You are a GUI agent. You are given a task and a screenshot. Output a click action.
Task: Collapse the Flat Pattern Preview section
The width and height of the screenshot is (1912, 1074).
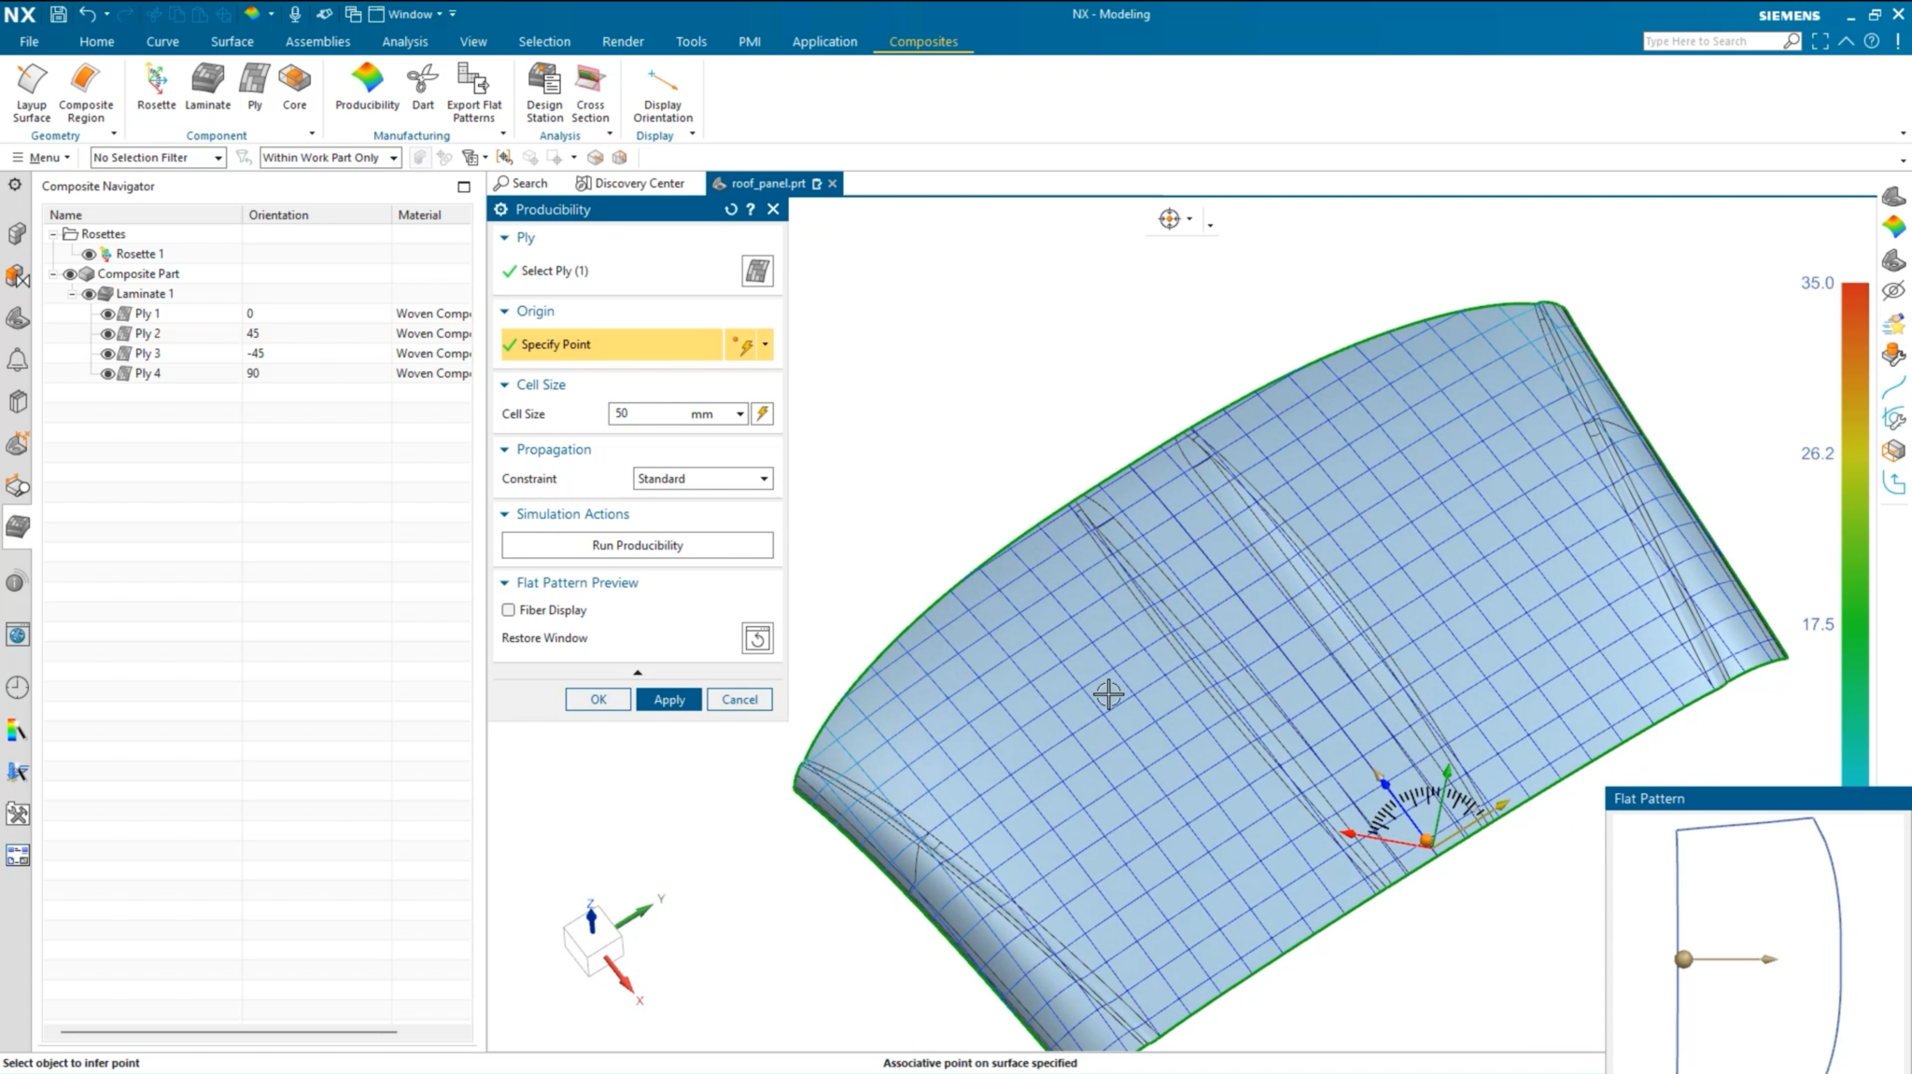(x=505, y=582)
